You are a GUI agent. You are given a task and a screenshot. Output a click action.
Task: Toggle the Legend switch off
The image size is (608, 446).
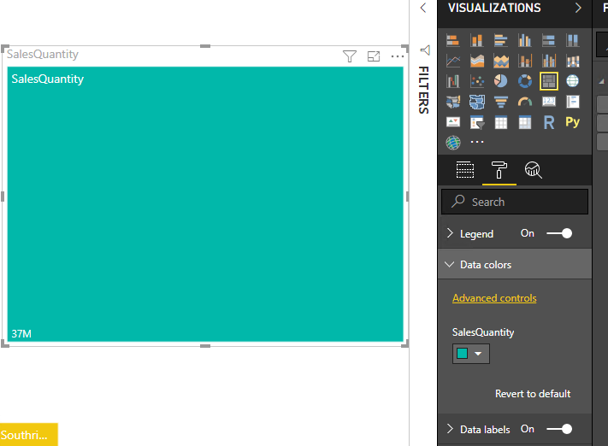pos(559,233)
